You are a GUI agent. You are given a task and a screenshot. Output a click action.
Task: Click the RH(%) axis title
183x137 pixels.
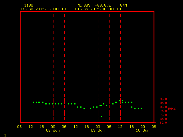[172, 109]
